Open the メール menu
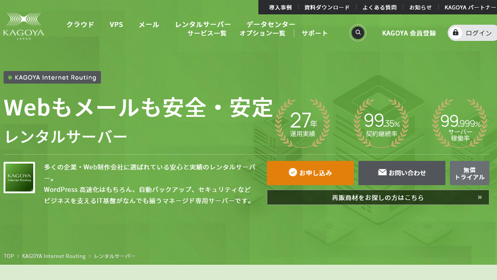Image resolution: width=497 pixels, height=280 pixels. 149,24
